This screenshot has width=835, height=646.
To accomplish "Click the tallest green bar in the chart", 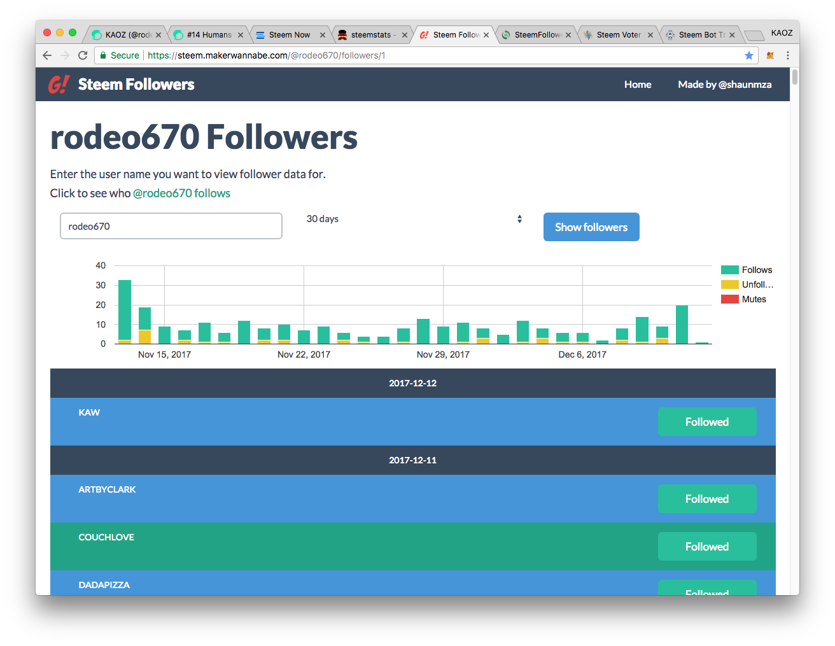I will [125, 310].
